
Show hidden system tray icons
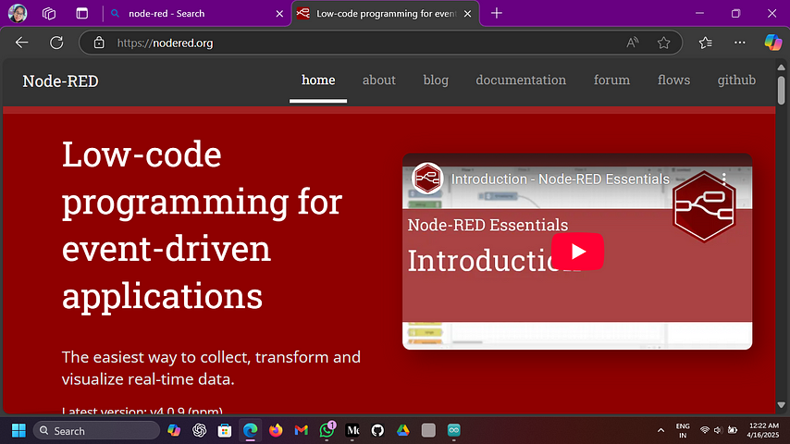[x=660, y=430]
